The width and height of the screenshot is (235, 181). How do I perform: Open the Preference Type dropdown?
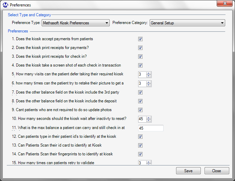click(x=76, y=23)
